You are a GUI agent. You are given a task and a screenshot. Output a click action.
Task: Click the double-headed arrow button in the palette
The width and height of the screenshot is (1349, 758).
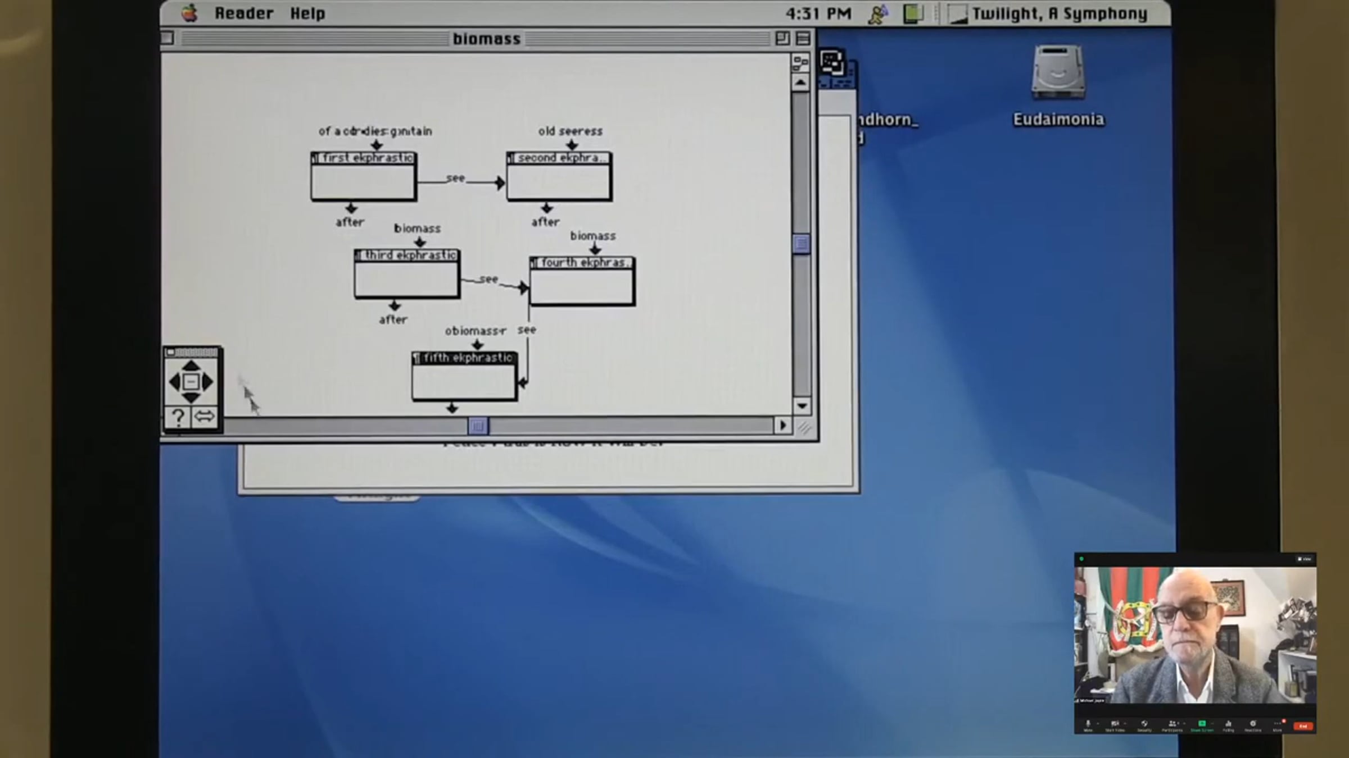204,417
